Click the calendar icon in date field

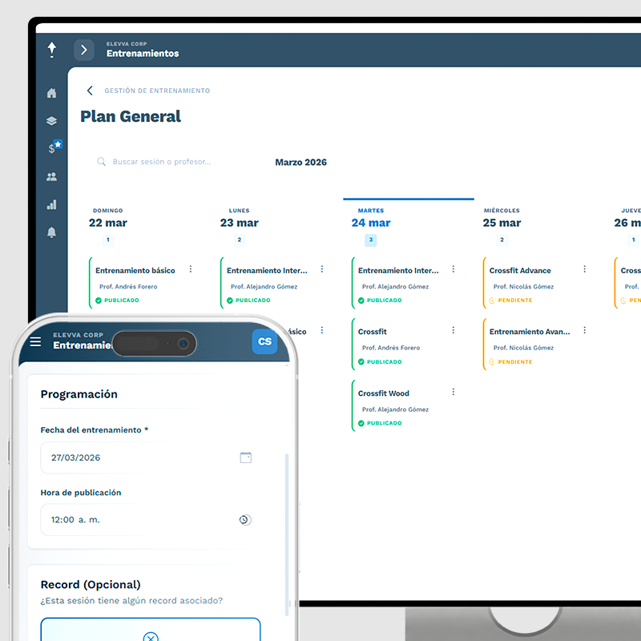coord(246,458)
